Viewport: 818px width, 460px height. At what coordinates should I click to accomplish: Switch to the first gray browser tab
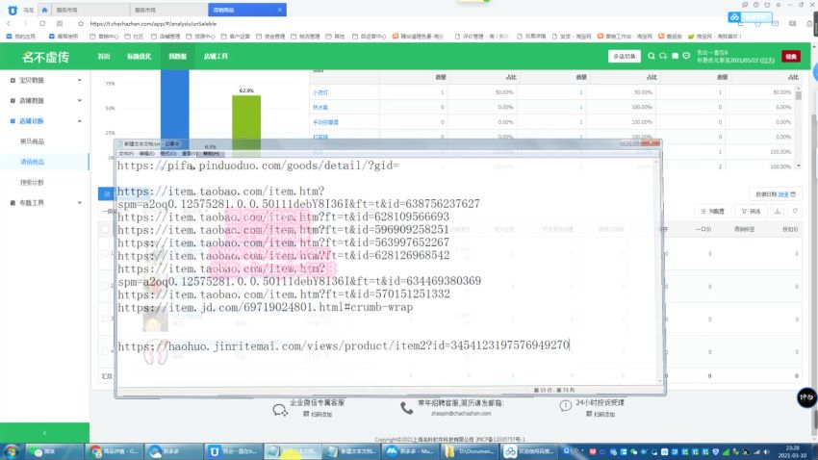[x=90, y=10]
